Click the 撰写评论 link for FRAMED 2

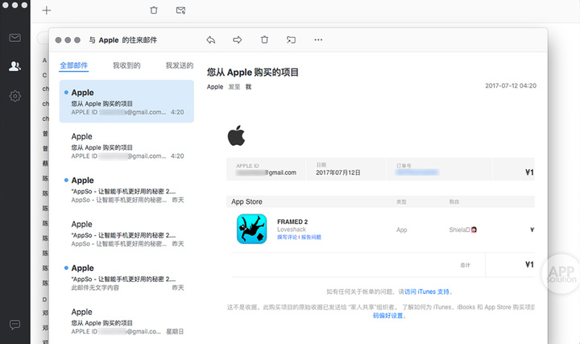pos(287,237)
